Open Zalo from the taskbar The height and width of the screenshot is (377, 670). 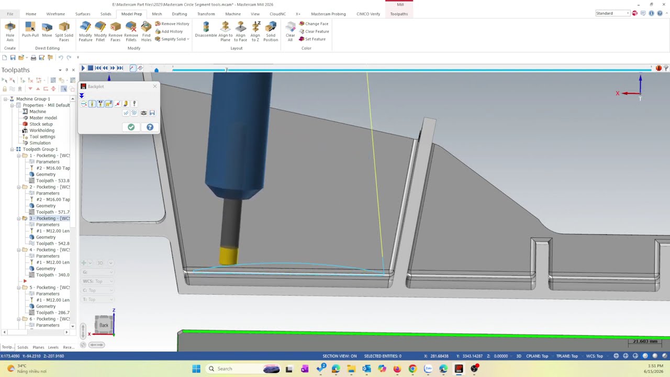(x=428, y=369)
